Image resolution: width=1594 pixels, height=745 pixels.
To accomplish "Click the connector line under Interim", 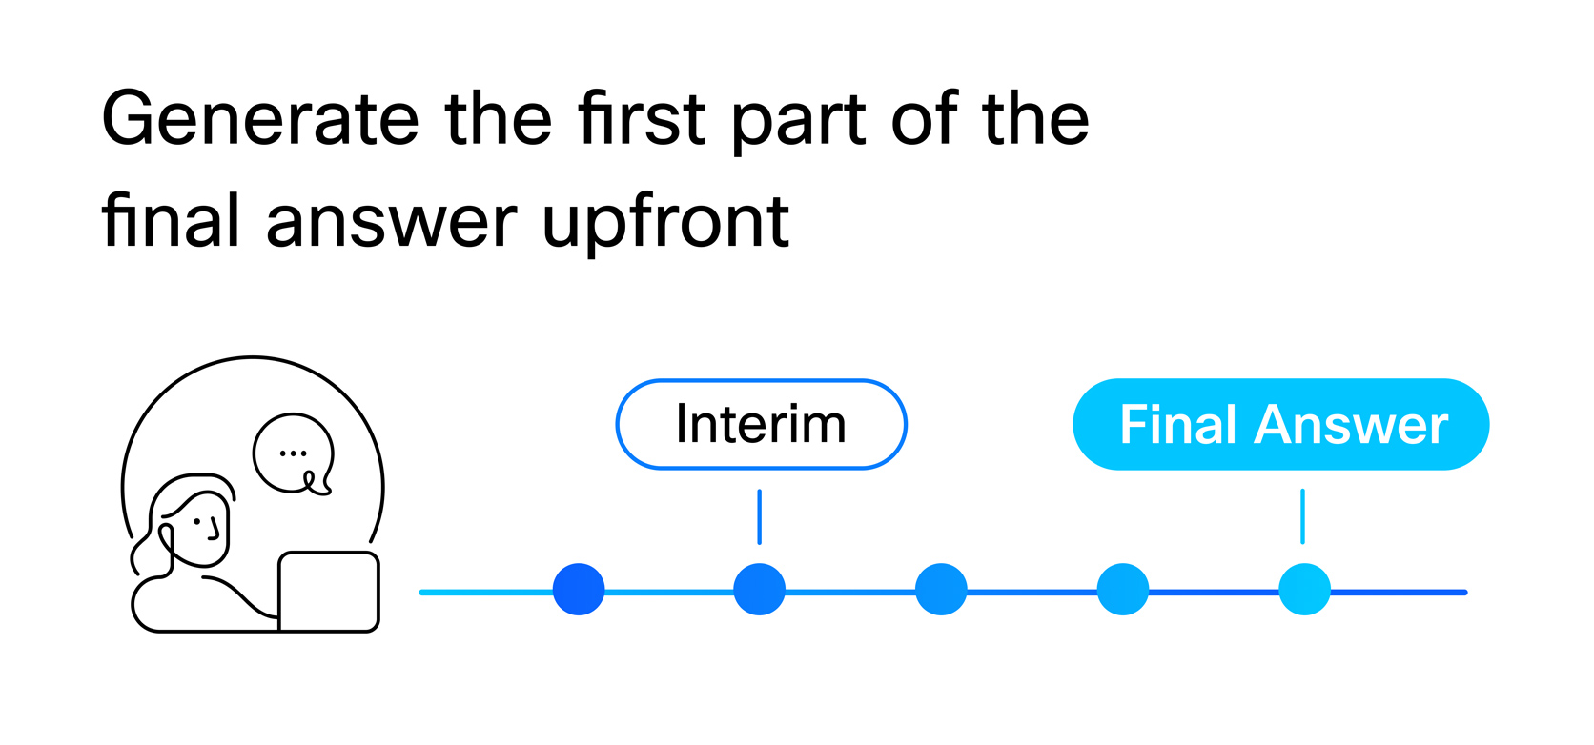I will point(760,516).
